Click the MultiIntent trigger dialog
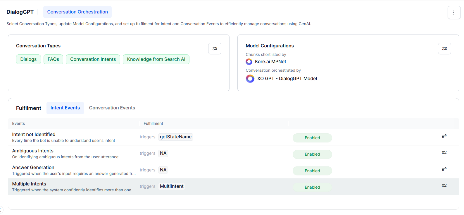This screenshot has height=215, width=464. click(x=172, y=186)
